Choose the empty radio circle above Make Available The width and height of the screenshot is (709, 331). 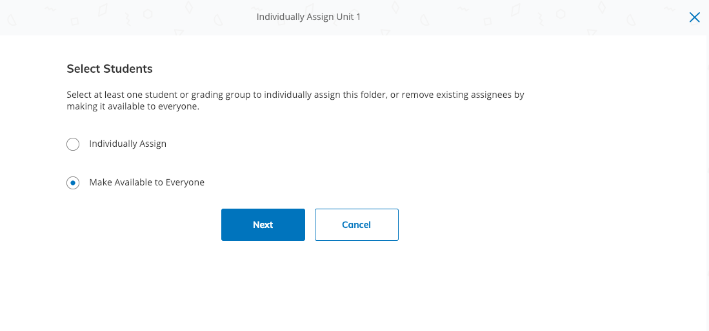(x=73, y=144)
